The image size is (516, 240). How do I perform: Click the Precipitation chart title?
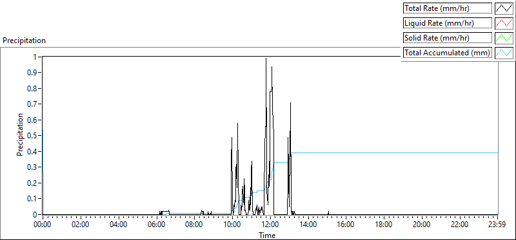[x=24, y=41]
